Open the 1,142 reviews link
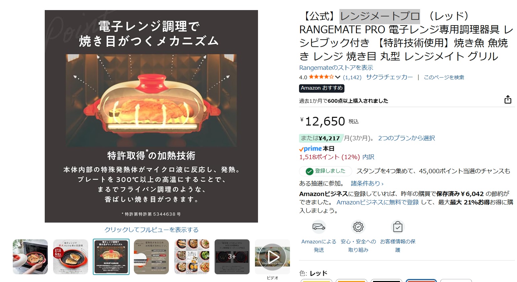Screen dimensions: 517x282 352,77
